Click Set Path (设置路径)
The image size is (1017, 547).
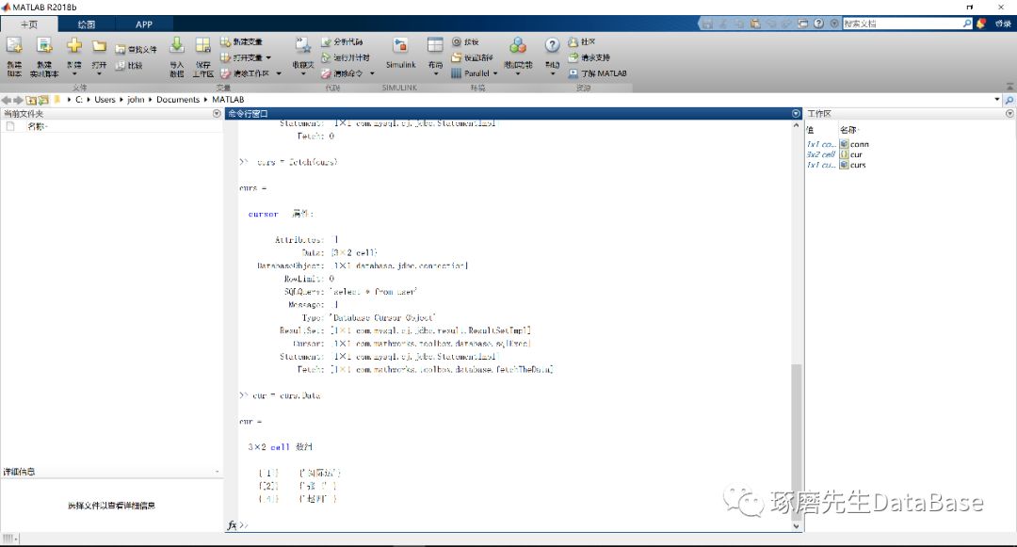tap(472, 57)
